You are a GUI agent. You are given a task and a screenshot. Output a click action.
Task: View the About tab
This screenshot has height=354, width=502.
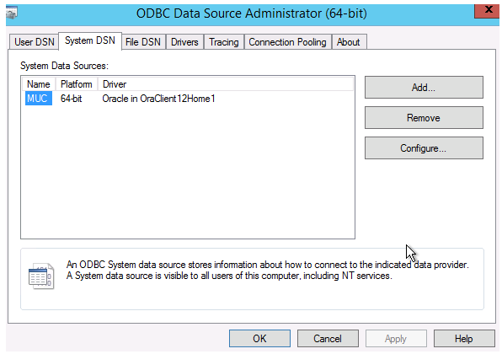click(x=349, y=42)
